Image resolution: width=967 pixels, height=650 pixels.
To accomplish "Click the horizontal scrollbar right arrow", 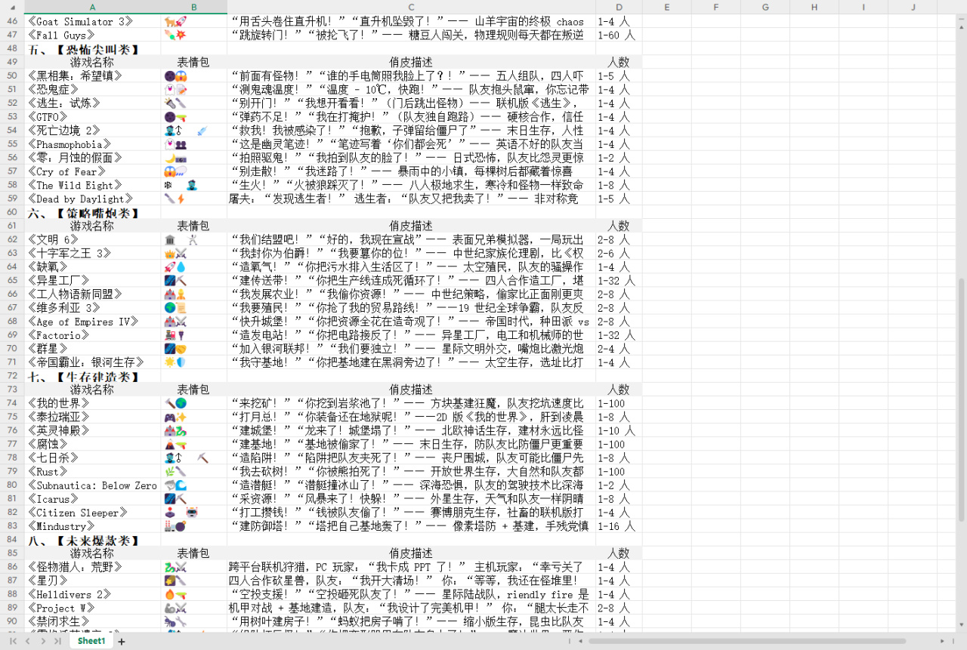I will [942, 641].
